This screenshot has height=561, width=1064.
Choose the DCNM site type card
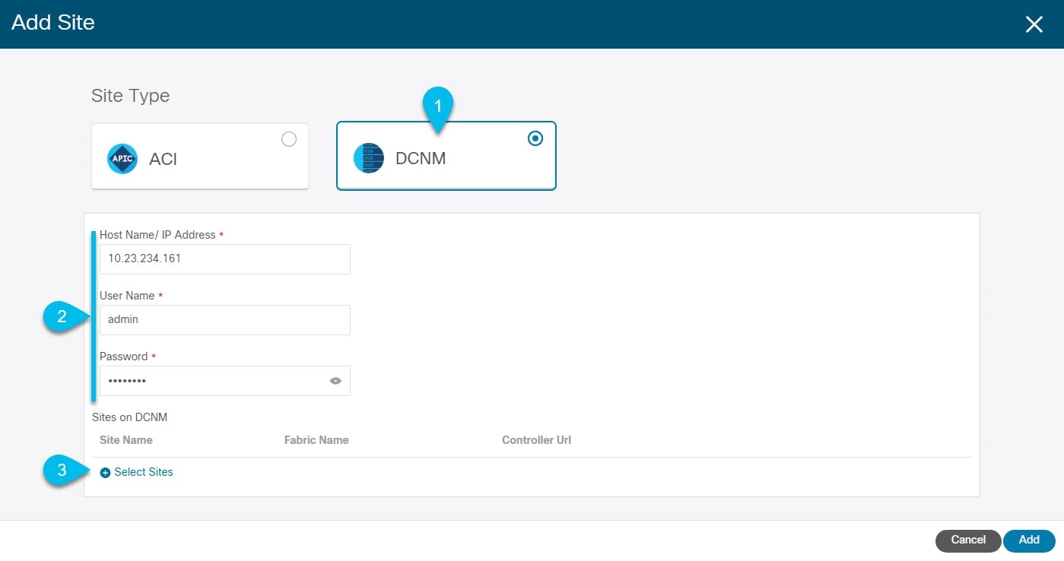coord(446,156)
